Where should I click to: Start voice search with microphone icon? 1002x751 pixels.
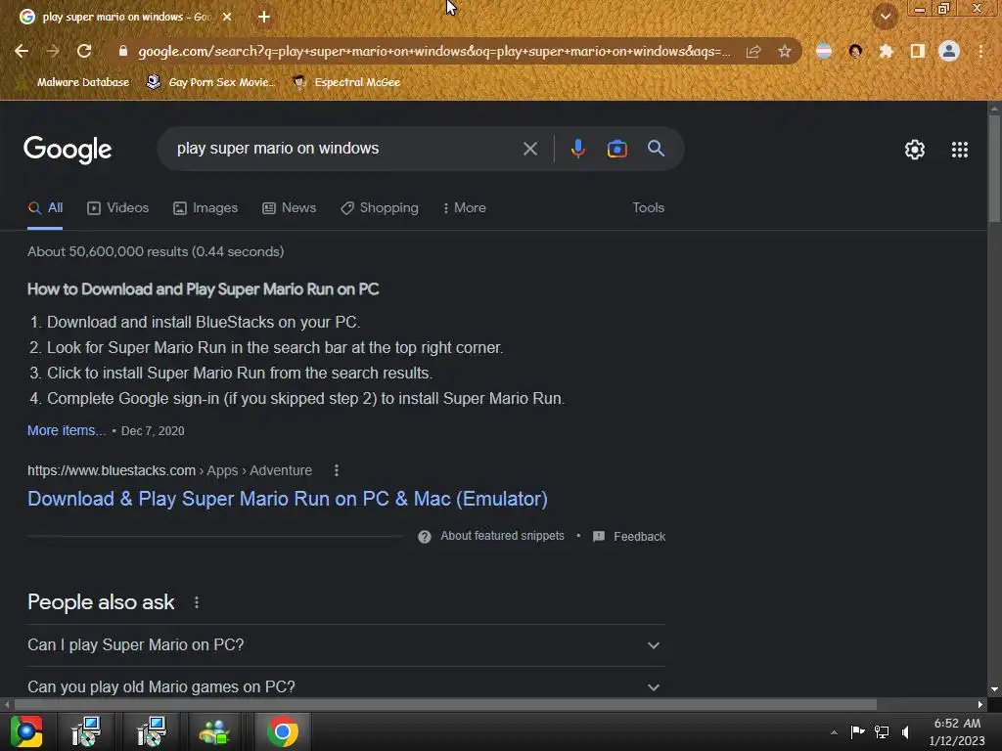tap(577, 149)
